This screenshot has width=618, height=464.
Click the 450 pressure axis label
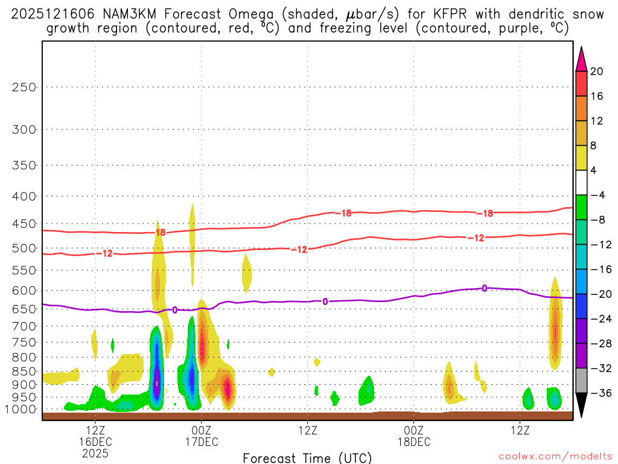(x=24, y=224)
